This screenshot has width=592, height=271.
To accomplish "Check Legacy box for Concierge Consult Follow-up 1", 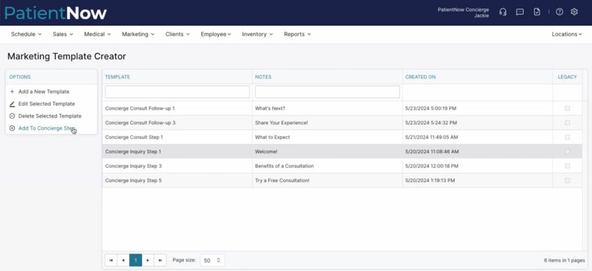I will [567, 108].
